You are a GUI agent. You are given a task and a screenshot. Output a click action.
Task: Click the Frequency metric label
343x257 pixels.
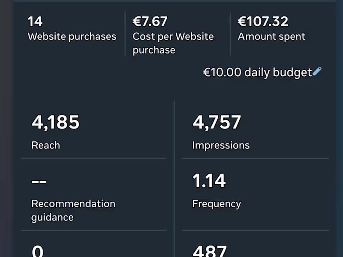[x=217, y=203]
